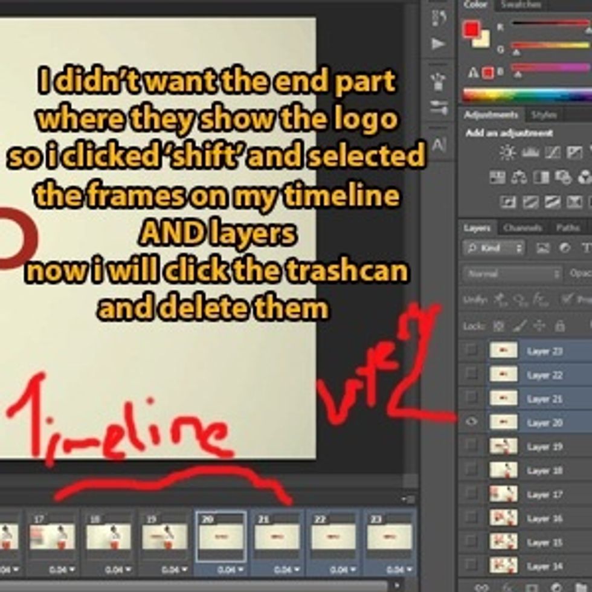Add a Black & White adjustment
This screenshot has height=592, width=592.
541,177
